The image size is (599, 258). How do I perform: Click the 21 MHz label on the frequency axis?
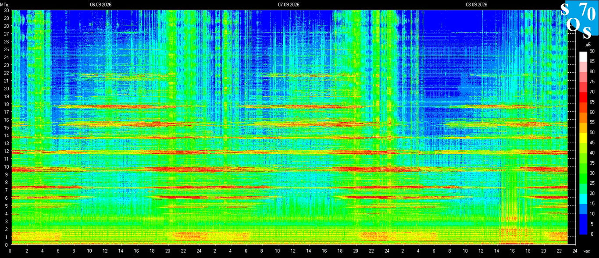(x=7, y=81)
